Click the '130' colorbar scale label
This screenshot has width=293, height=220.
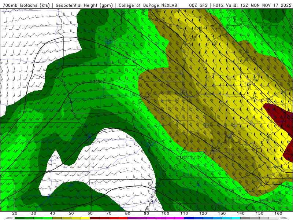tap(222, 213)
